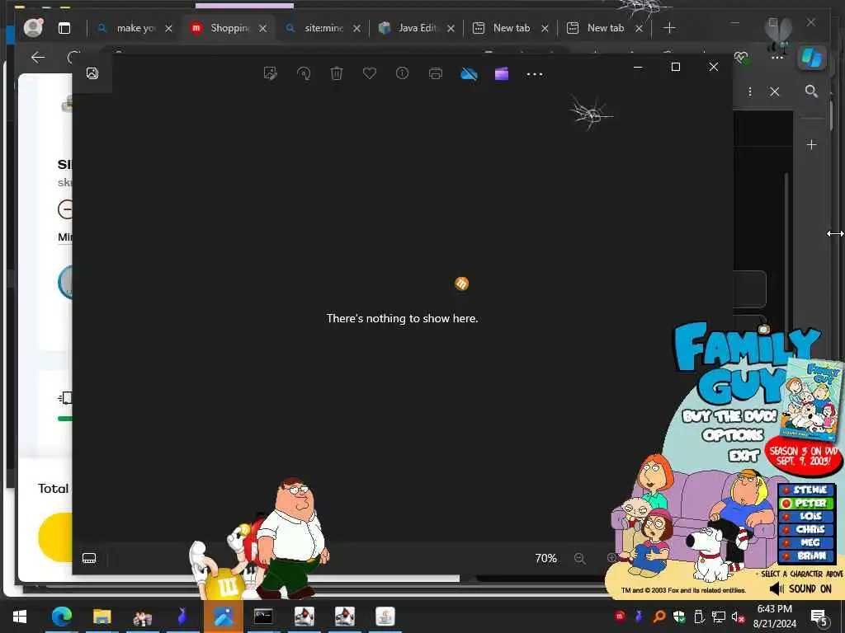Click the muted volume tray icon
This screenshot has height=633, width=845.
tap(738, 617)
